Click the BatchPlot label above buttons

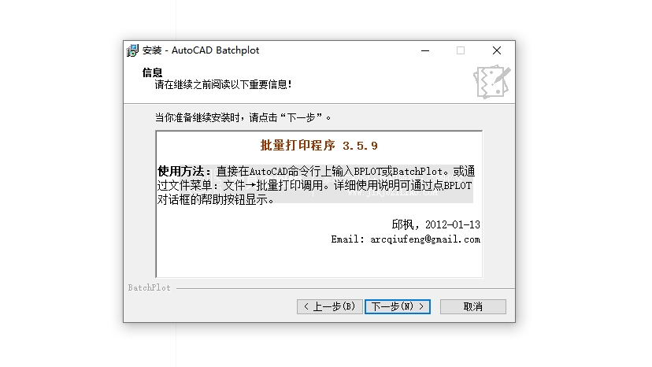[x=150, y=287]
